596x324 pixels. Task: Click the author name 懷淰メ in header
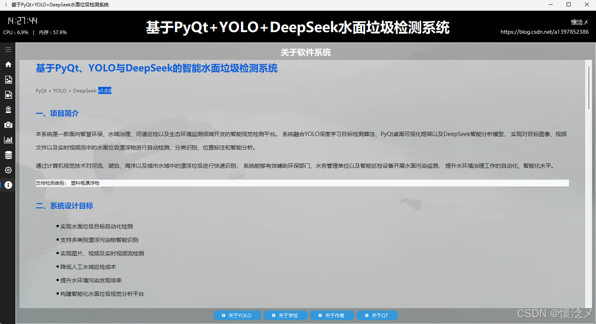(580, 22)
